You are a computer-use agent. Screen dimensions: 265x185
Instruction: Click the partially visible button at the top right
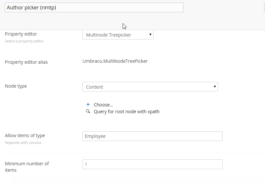pos(264,7)
